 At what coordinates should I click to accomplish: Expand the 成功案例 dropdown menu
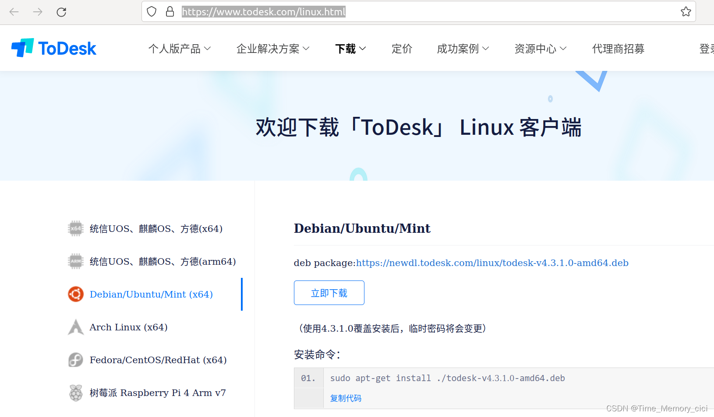tap(463, 49)
